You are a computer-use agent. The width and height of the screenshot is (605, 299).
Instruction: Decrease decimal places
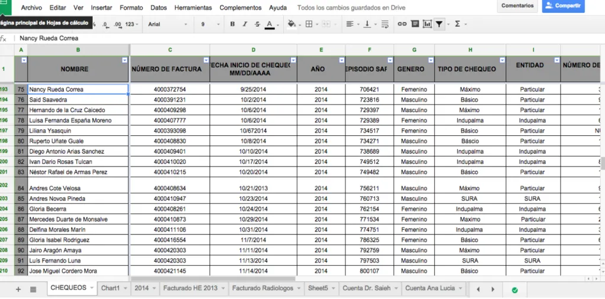(106, 24)
